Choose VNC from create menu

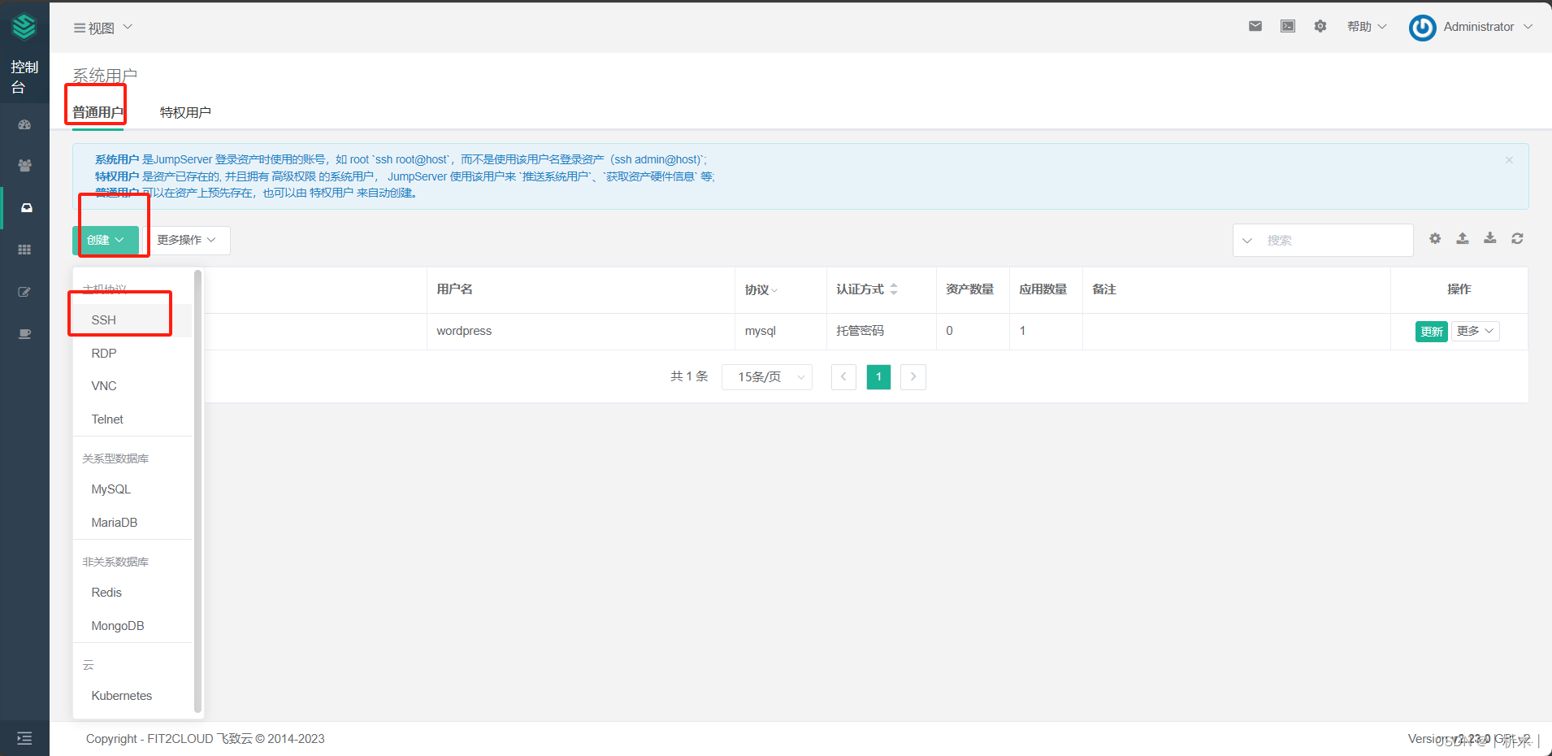(x=132, y=386)
